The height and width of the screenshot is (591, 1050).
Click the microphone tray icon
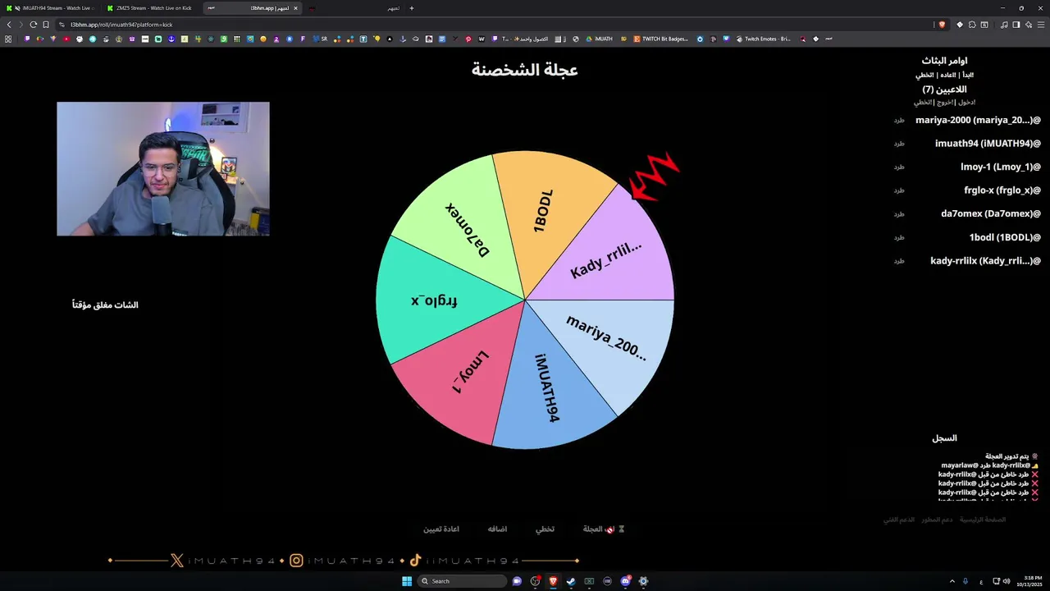(x=966, y=581)
